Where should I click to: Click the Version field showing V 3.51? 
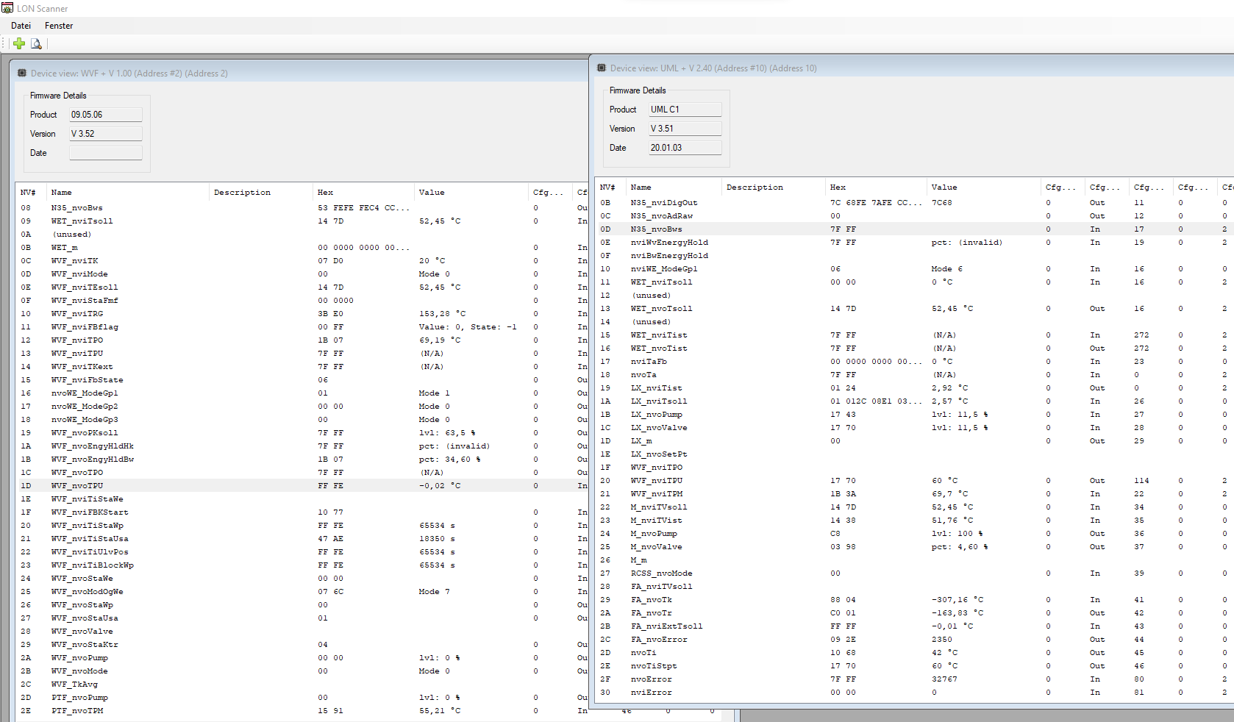click(685, 129)
